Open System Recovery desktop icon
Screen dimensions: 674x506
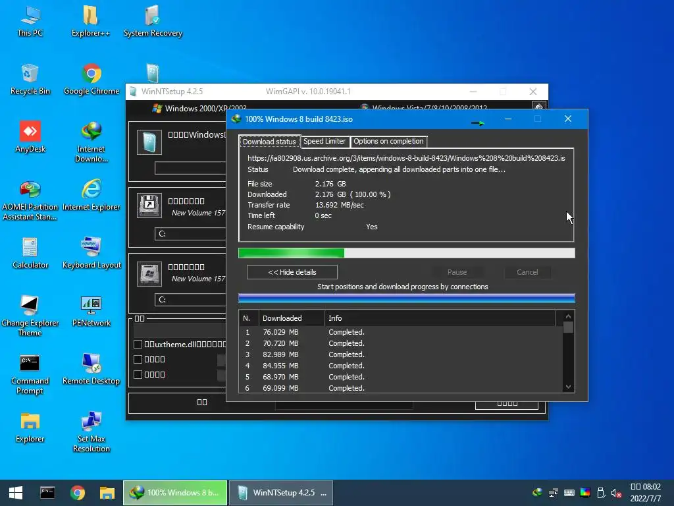(x=153, y=22)
